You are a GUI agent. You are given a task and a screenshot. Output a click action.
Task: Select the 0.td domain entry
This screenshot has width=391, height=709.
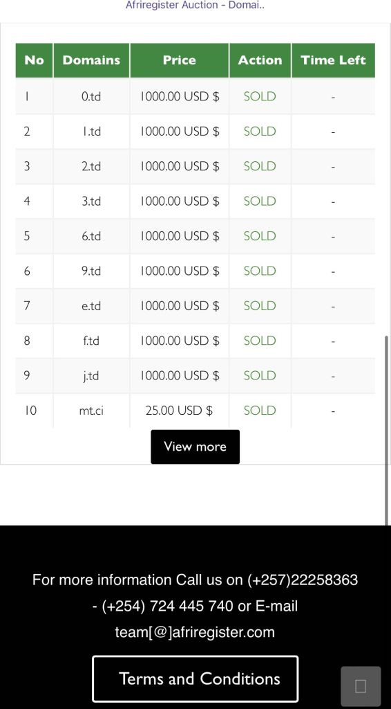(91, 96)
